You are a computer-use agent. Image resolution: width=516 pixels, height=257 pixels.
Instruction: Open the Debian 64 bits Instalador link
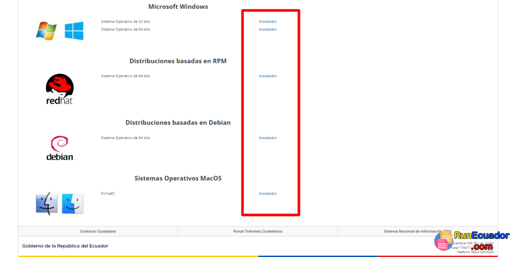[268, 138]
